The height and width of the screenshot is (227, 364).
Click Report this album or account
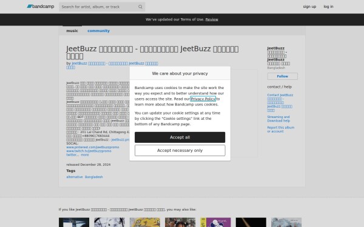pos(280,130)
